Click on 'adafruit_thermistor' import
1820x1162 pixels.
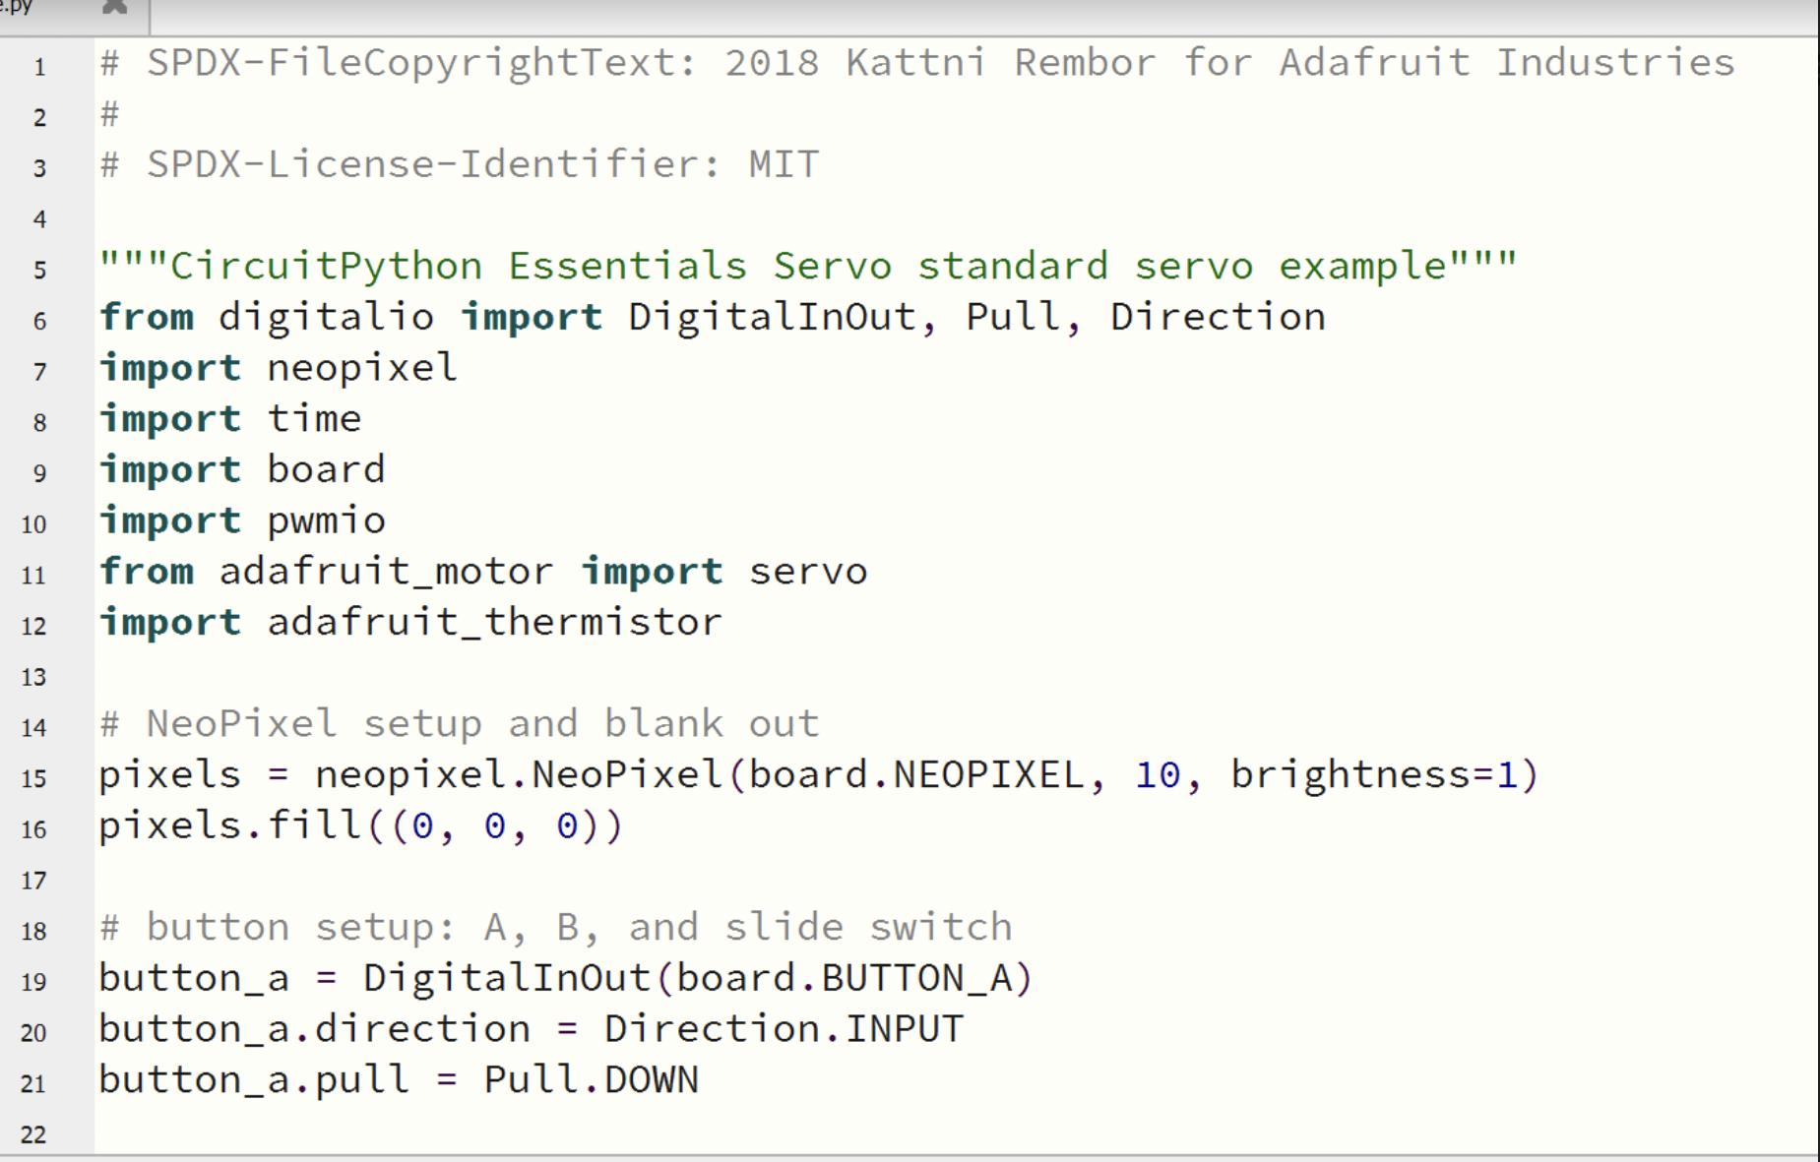pyautogui.click(x=494, y=623)
